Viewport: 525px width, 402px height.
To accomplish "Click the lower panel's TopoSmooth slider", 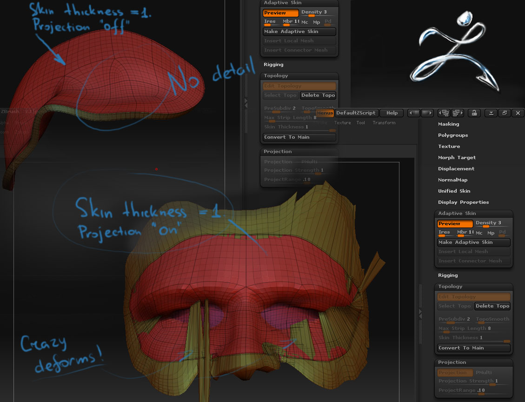I will 492,320.
